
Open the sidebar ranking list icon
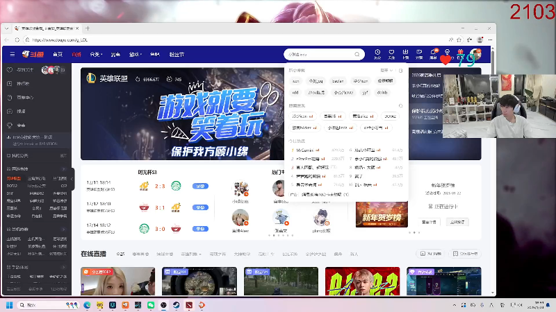[10, 83]
